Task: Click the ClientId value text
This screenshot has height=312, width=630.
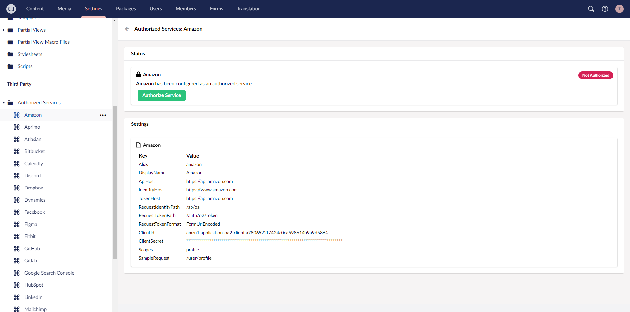Action: point(257,233)
